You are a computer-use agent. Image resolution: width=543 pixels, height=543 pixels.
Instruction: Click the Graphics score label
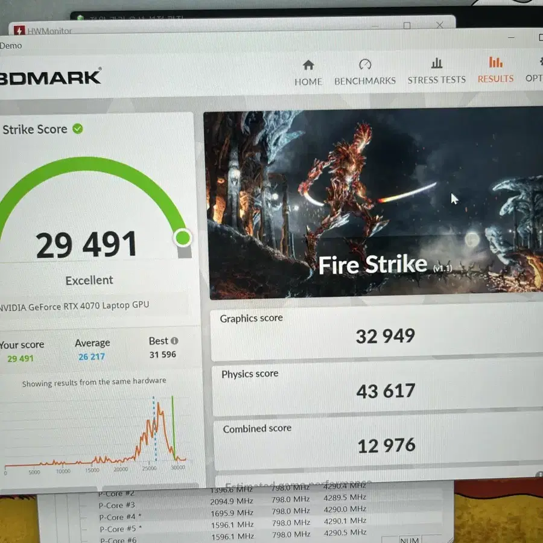pyautogui.click(x=252, y=318)
